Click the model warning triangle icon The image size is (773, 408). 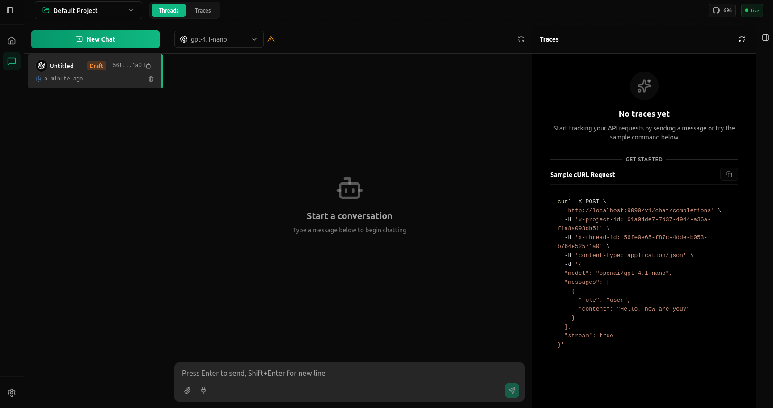271,39
